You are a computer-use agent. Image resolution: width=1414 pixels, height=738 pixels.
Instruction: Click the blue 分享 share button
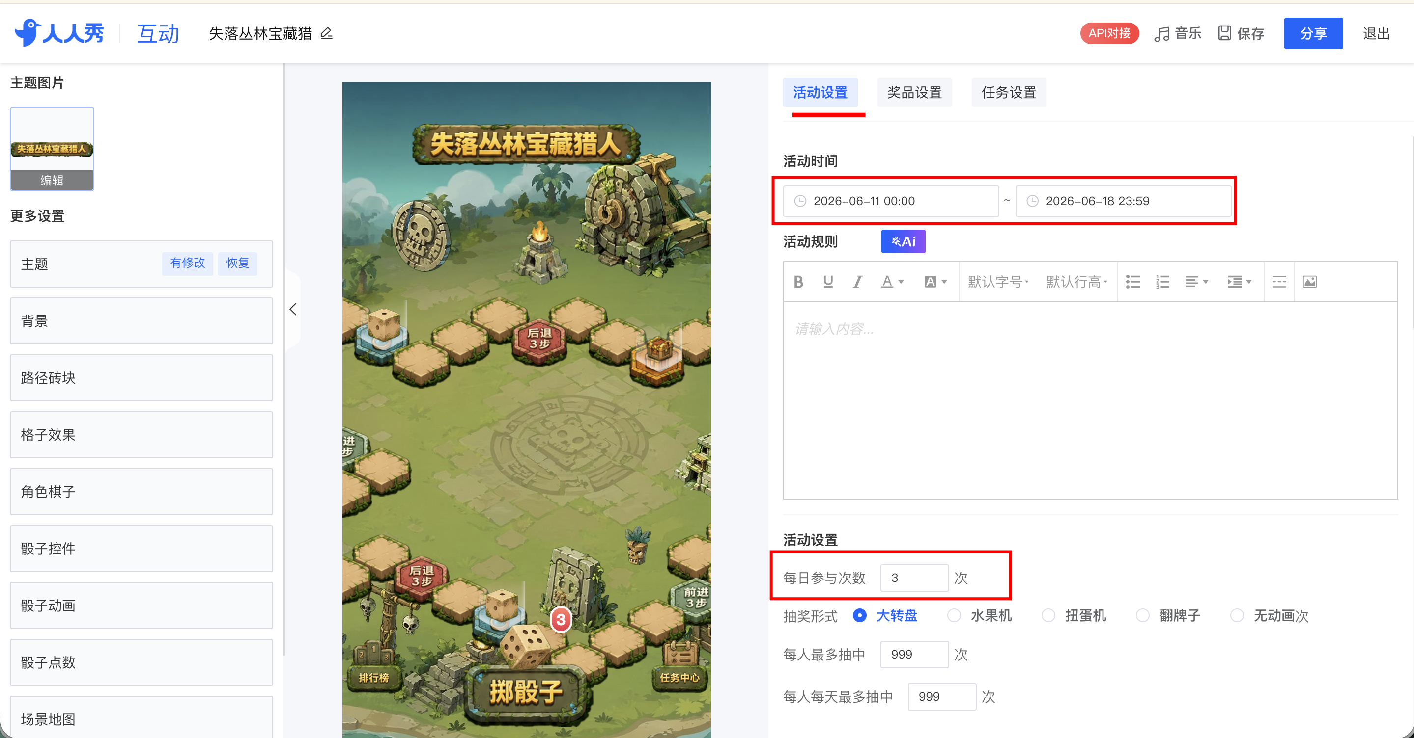coord(1314,33)
